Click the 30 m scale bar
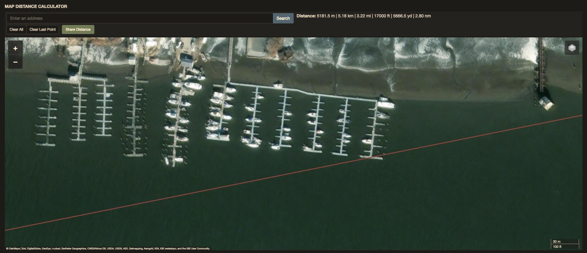This screenshot has height=253, width=587. (565, 241)
